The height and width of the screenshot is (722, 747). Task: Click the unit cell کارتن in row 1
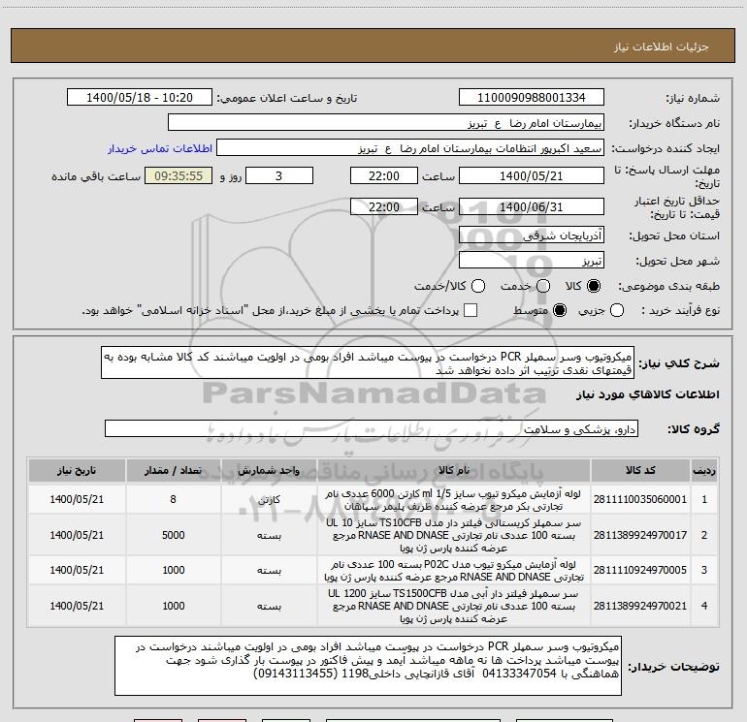[x=269, y=499]
